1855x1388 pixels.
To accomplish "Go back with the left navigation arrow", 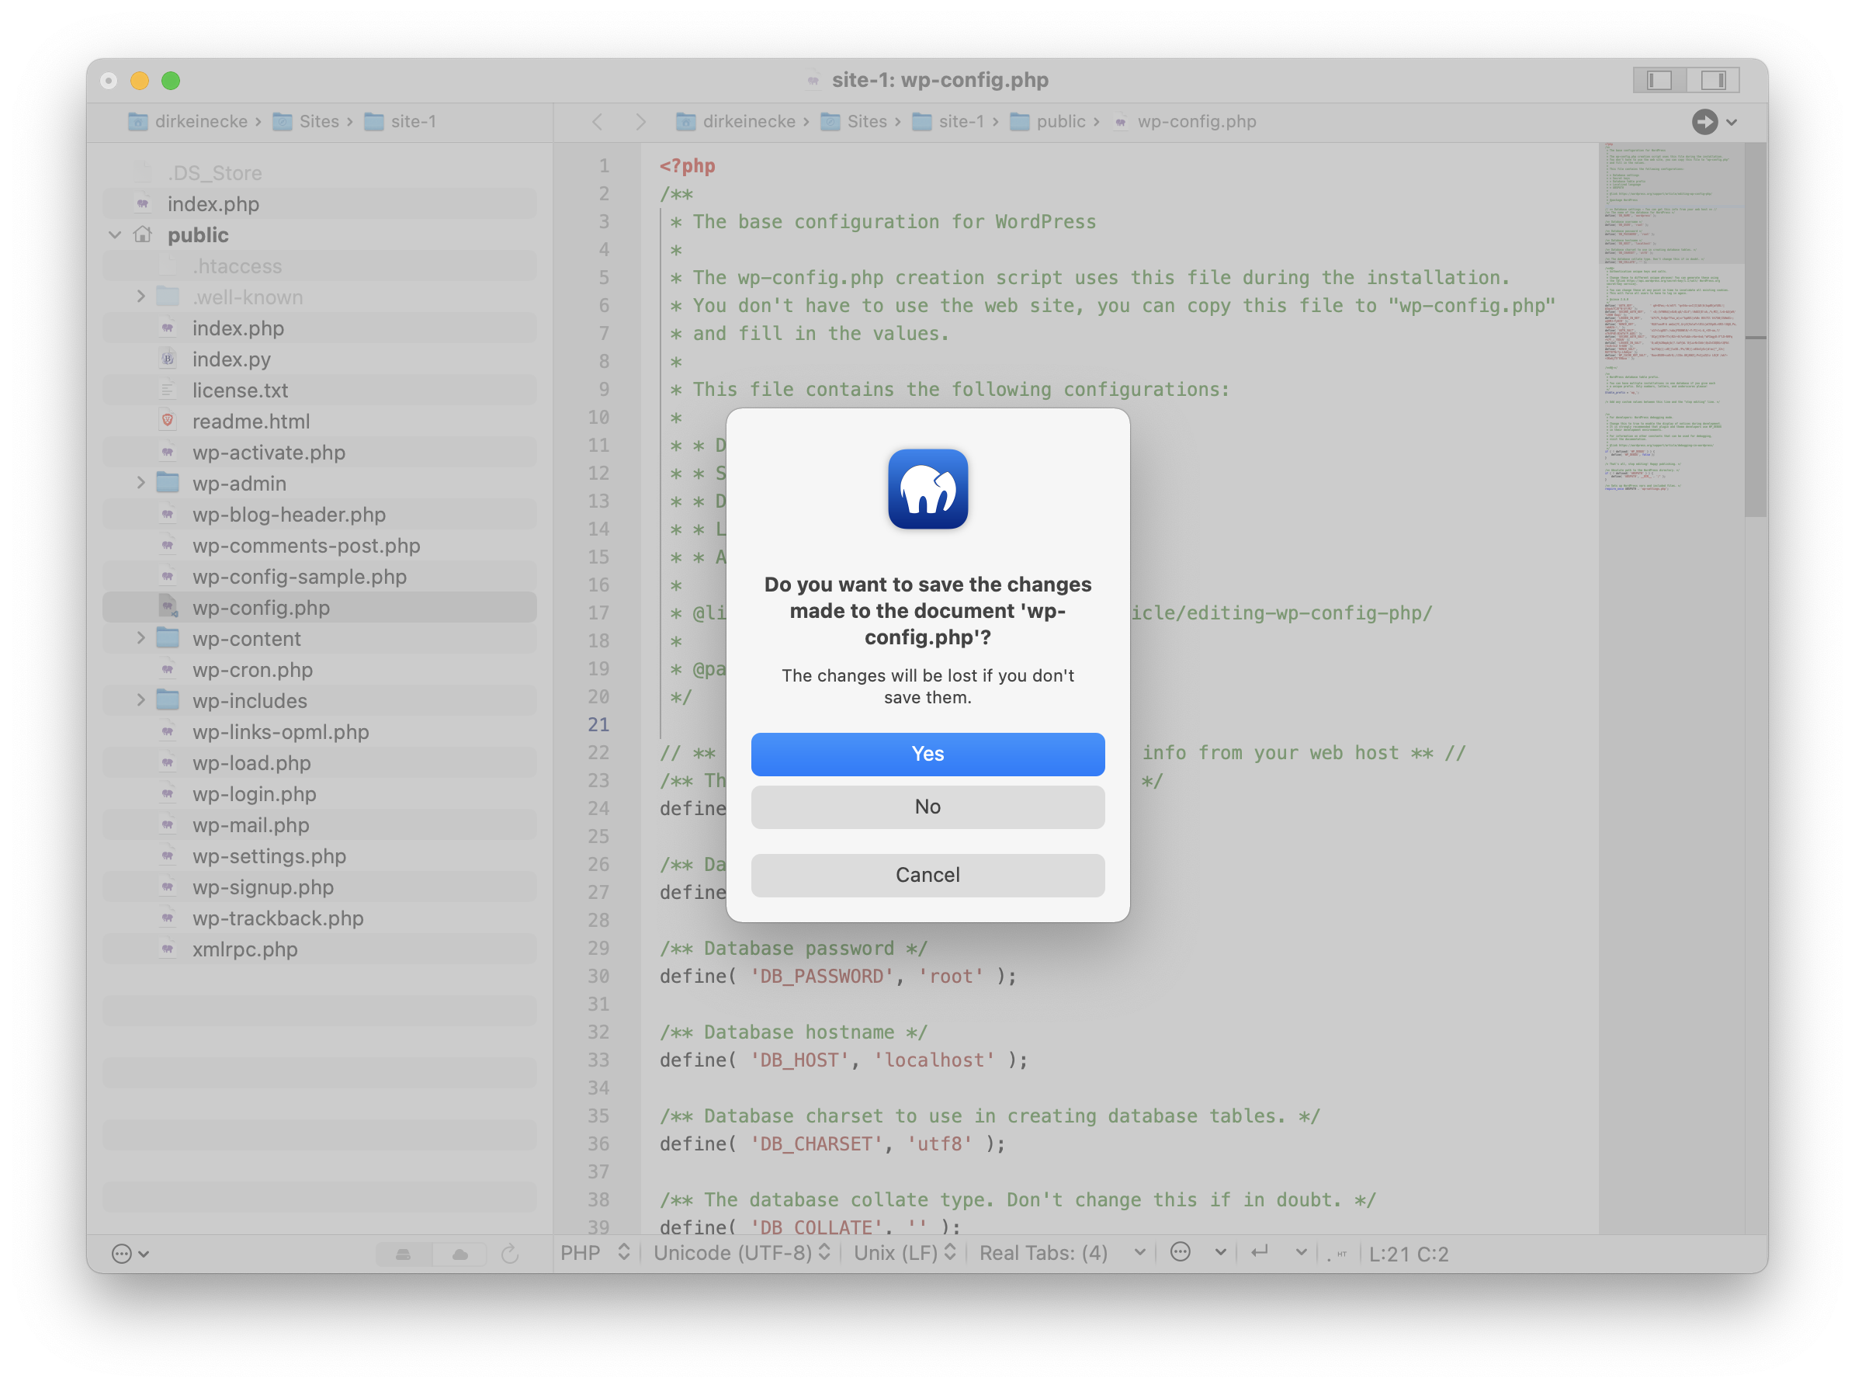I will (x=597, y=122).
